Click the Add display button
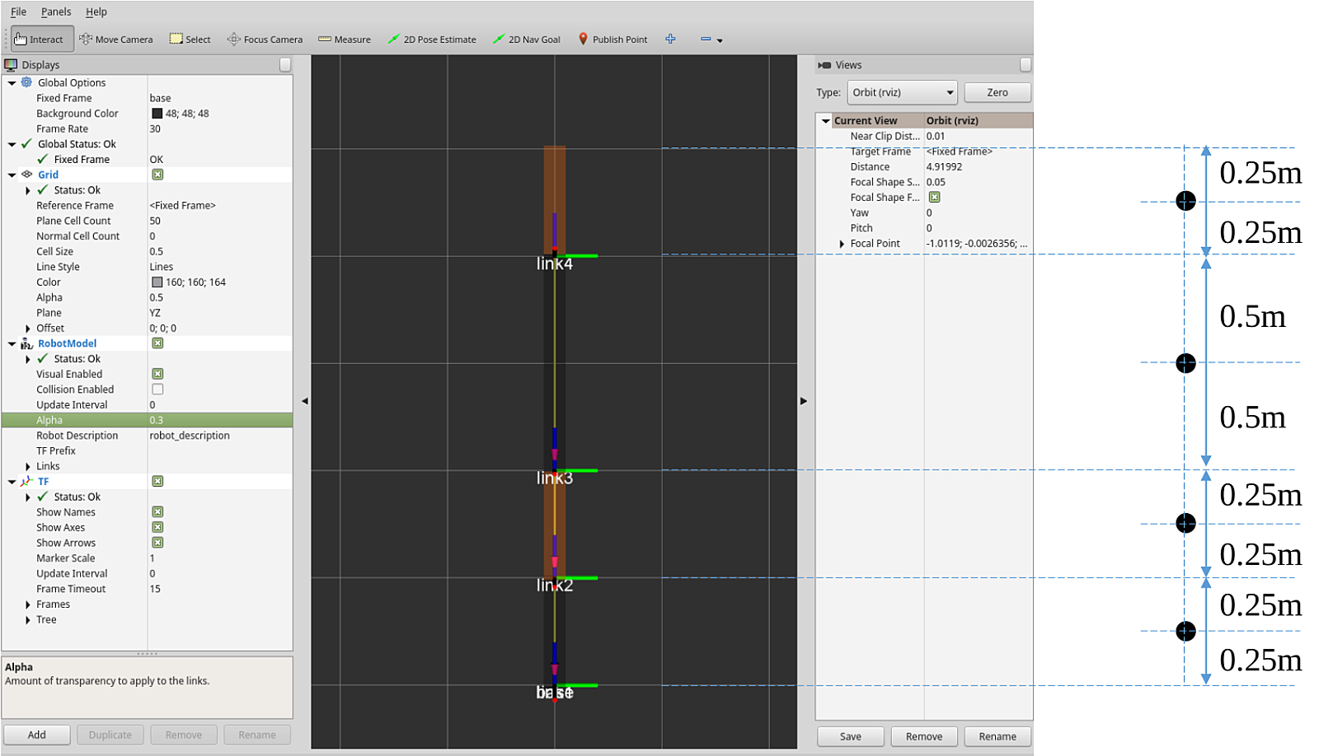 37,735
